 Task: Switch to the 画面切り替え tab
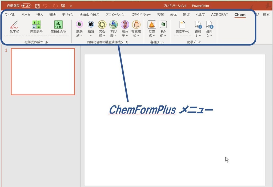coord(89,15)
